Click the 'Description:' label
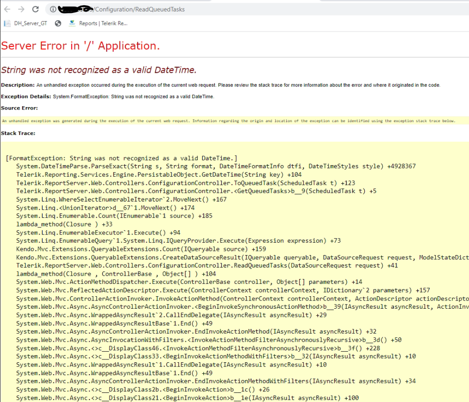This screenshot has height=402, width=469. (18, 85)
